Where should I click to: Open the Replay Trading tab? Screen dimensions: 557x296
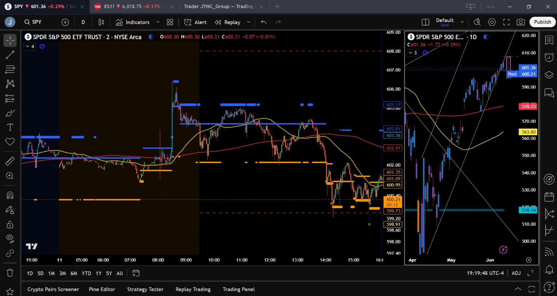(193, 289)
